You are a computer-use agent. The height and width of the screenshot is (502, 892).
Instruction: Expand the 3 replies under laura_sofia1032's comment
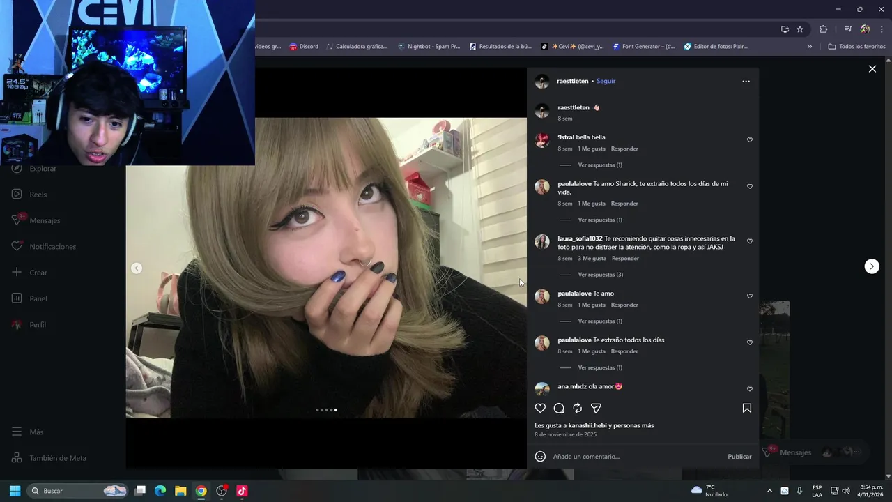600,275
